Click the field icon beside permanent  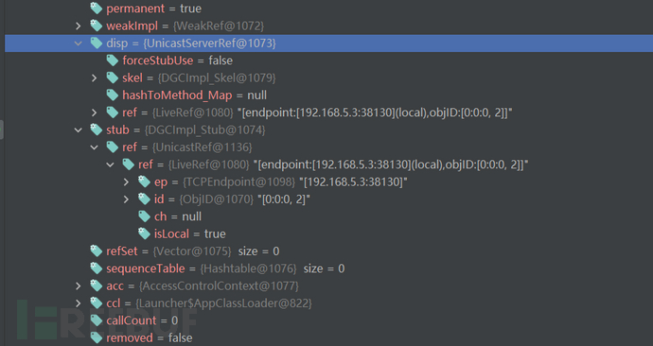(x=97, y=8)
